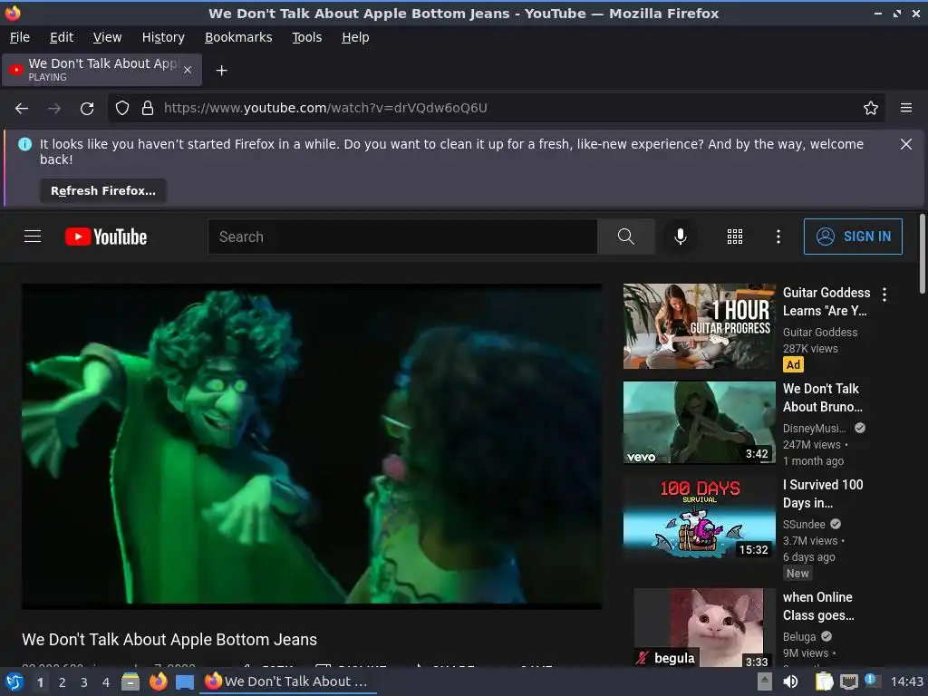Click the blue desktop icon in taskbar
This screenshot has height=696, width=928.
(x=185, y=681)
